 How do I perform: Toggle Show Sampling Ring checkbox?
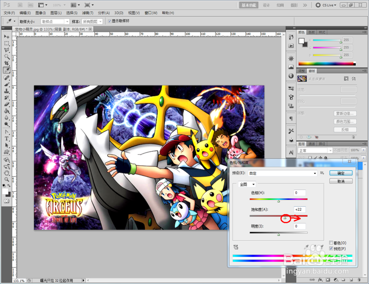click(110, 21)
